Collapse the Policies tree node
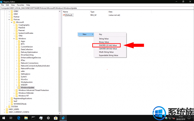Screen dimensions: 194x121 [x=9, y=20]
